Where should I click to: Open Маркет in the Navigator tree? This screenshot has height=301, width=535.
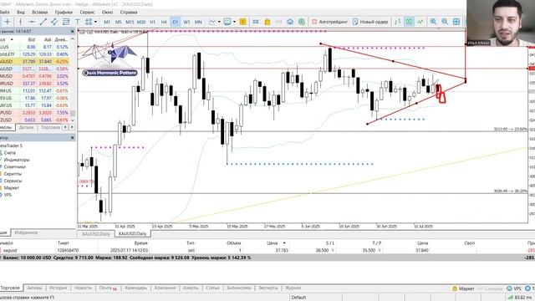point(11,187)
